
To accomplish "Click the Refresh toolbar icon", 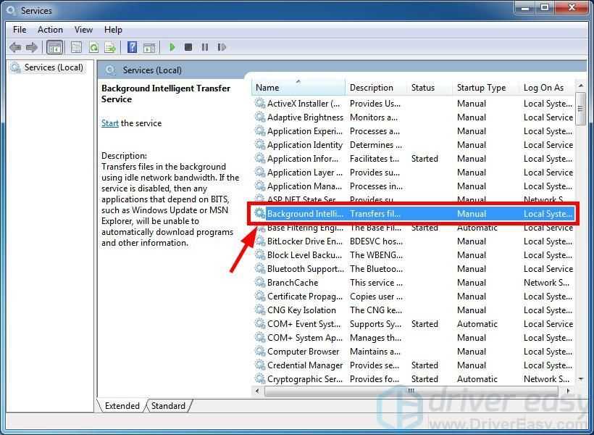I will pos(93,47).
